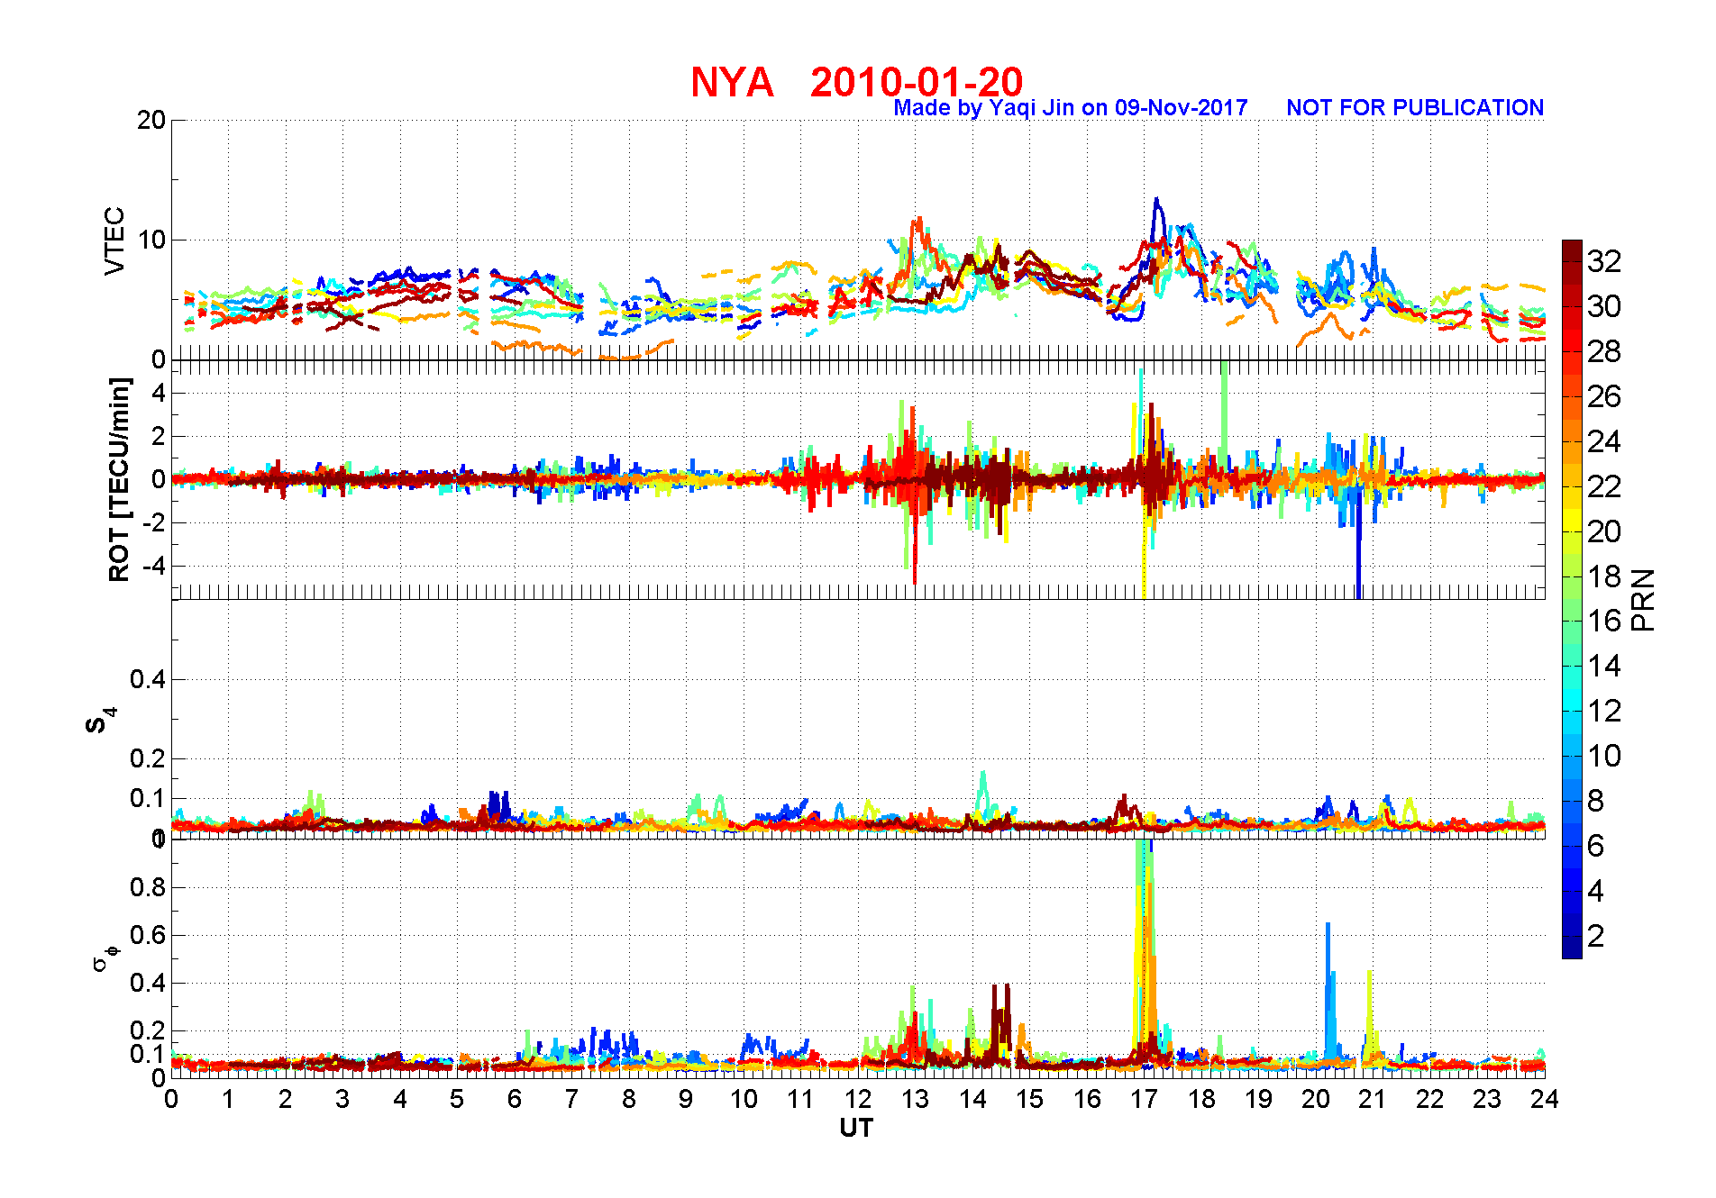Click the PRN colorbar tick label 22
The width and height of the screenshot is (1716, 1198).
point(1604,486)
